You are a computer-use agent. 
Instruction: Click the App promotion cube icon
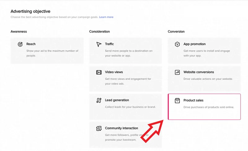click(x=177, y=44)
